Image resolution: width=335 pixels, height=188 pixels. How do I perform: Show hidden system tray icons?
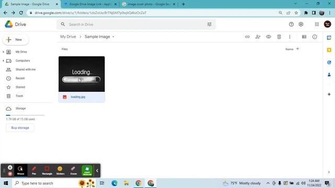click(268, 183)
